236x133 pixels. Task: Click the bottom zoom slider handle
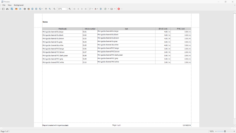(225, 131)
